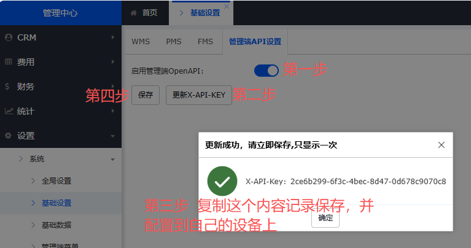
Task: Expand the 费用 menu arrow
Action: pyautogui.click(x=113, y=62)
